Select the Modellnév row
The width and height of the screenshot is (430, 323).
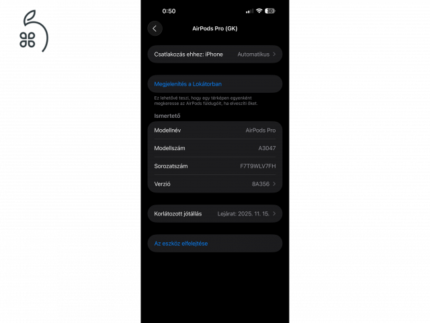tap(215, 130)
